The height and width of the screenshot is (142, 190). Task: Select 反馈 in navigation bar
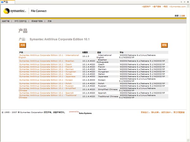49,21
